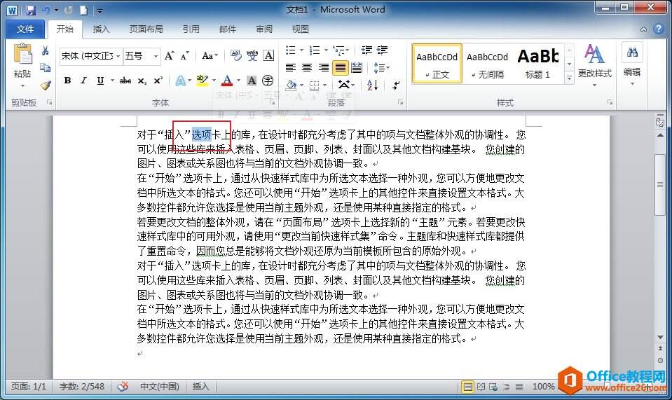672x400 pixels.
Task: Apply character shading icon
Action: point(252,80)
